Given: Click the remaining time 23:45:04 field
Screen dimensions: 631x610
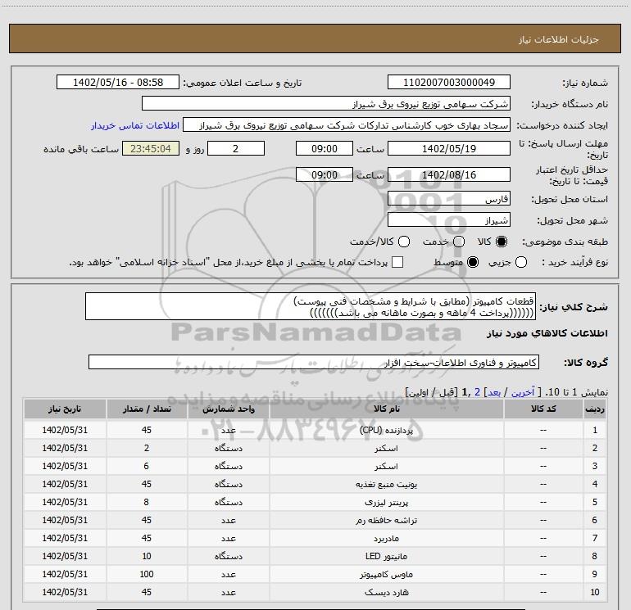Looking at the screenshot, I should tap(151, 148).
